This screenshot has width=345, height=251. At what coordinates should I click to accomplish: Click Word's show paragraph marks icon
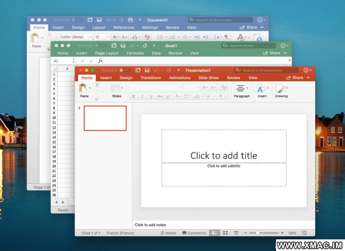(227, 37)
